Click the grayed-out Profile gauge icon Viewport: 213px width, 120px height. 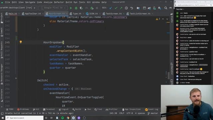point(87,8)
